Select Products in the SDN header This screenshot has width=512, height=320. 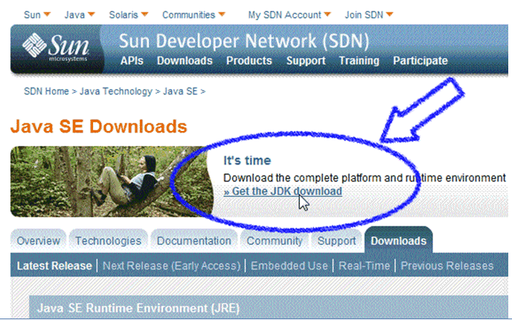tap(249, 61)
